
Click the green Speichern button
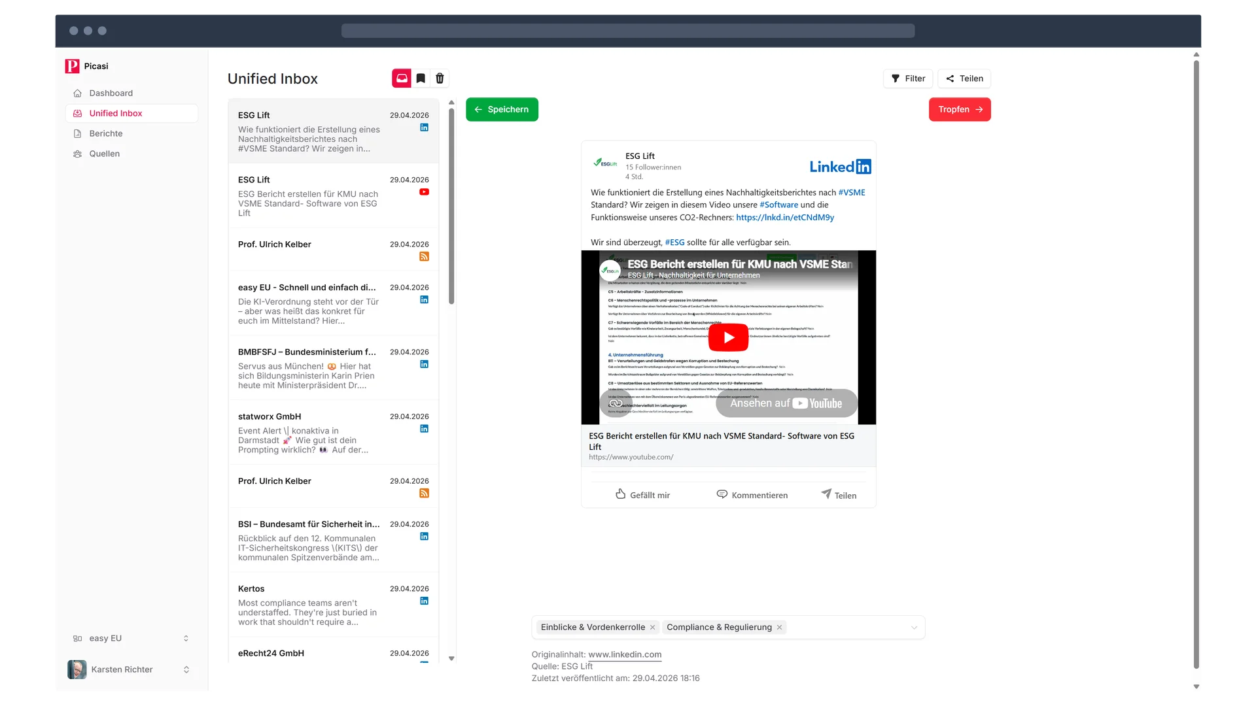[502, 109]
